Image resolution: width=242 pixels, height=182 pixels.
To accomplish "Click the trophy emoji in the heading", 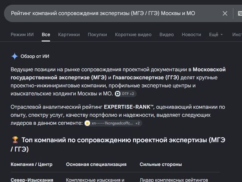I will click(15, 140).
